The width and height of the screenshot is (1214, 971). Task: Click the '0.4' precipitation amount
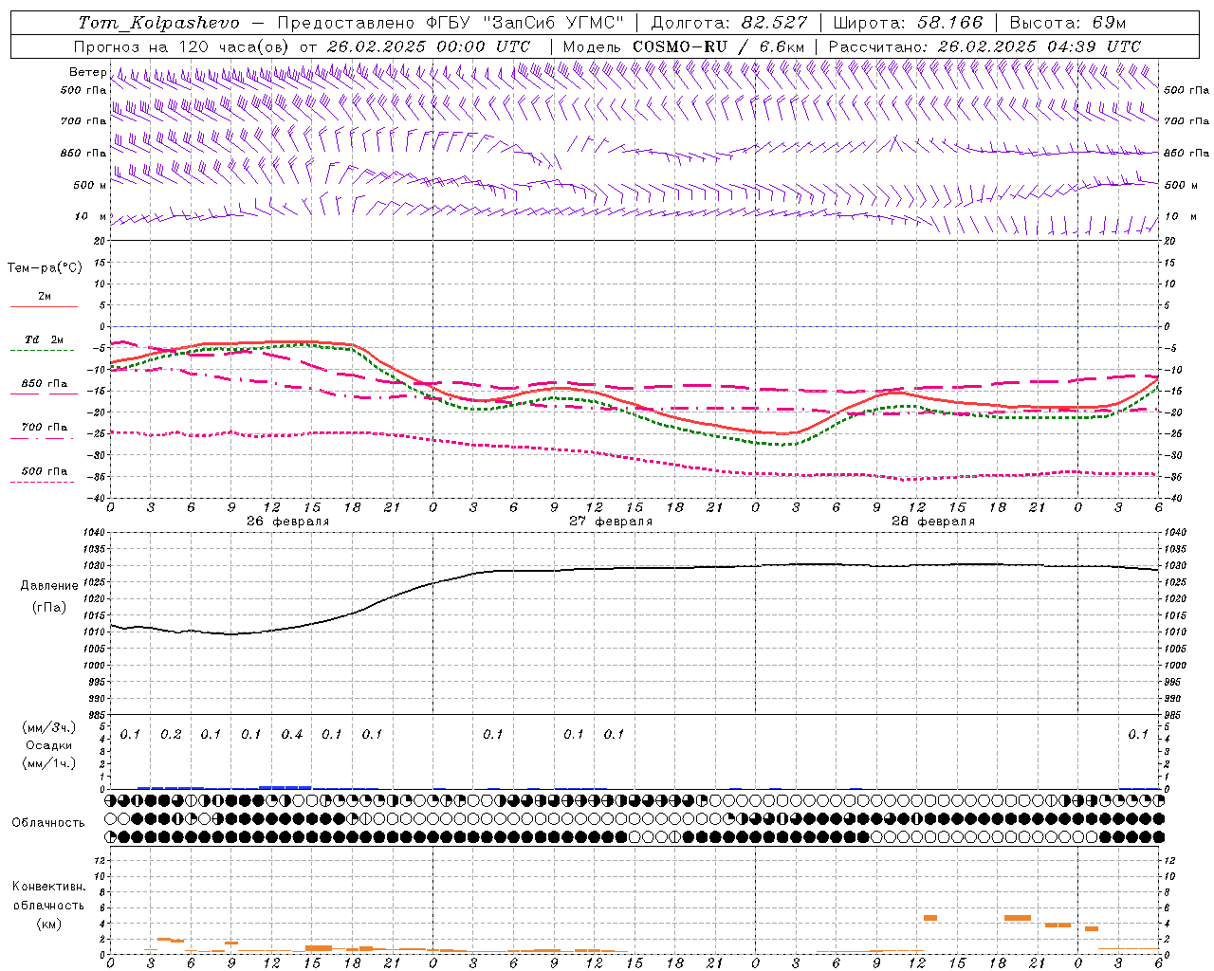(x=292, y=735)
